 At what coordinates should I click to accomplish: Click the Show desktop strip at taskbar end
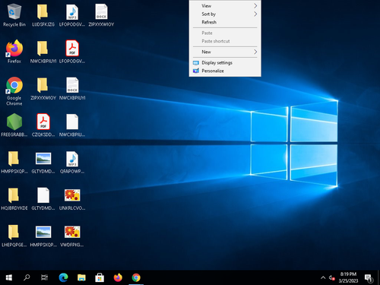pyautogui.click(x=378, y=277)
